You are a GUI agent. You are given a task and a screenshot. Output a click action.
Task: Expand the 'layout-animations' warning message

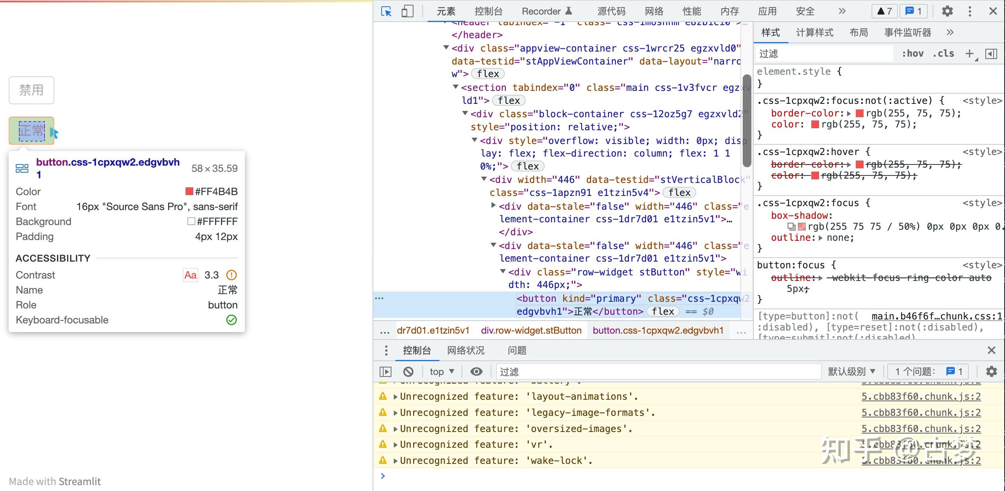click(x=395, y=397)
